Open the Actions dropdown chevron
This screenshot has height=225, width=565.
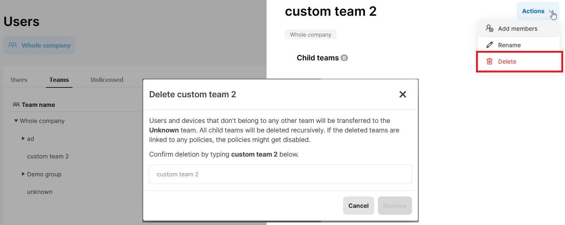tap(551, 12)
